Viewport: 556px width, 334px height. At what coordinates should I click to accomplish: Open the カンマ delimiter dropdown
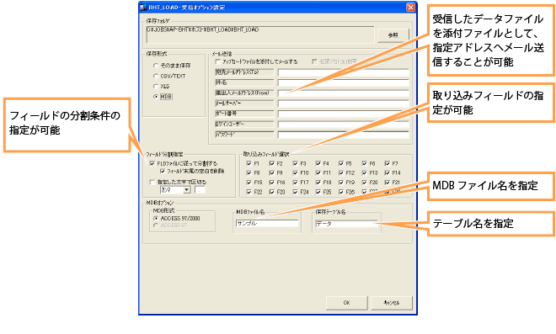tap(175, 190)
